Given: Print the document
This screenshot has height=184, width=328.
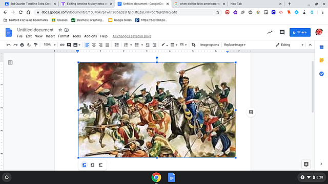Looking at the screenshot, I should click(22, 44).
